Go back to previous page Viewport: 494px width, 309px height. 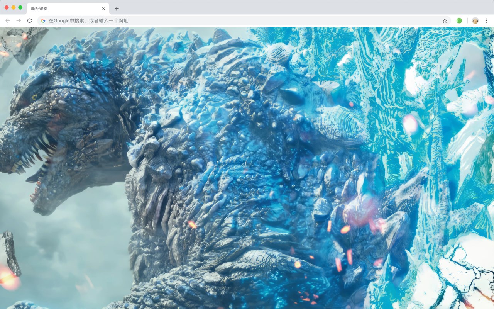8,20
